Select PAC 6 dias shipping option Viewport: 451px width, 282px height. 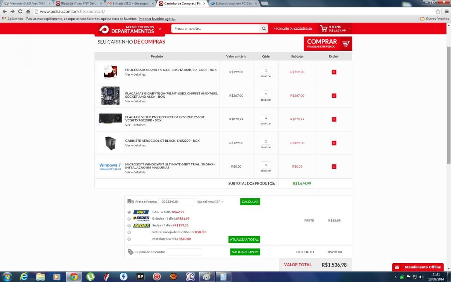(x=129, y=212)
